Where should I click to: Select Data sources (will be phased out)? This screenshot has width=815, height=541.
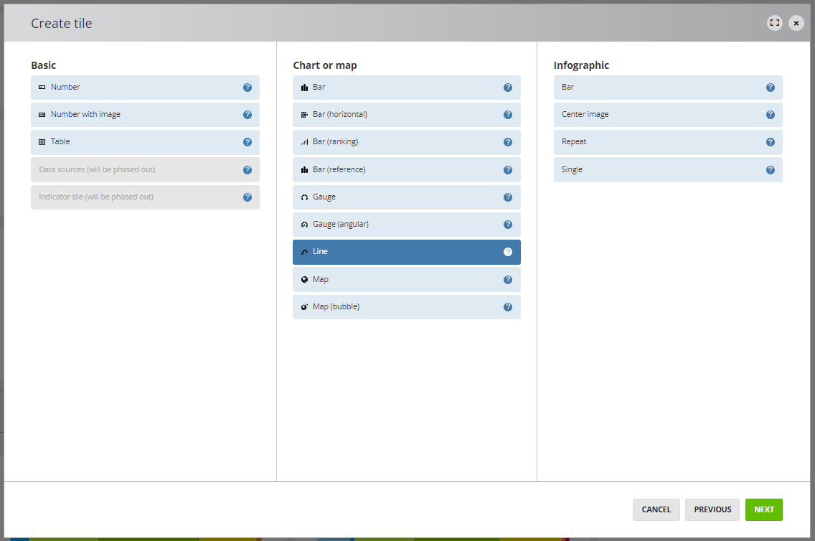tap(145, 170)
